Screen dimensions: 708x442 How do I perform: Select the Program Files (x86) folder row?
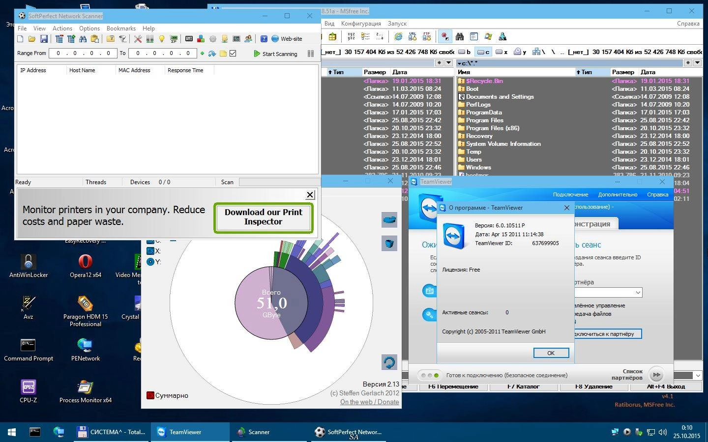(580, 128)
